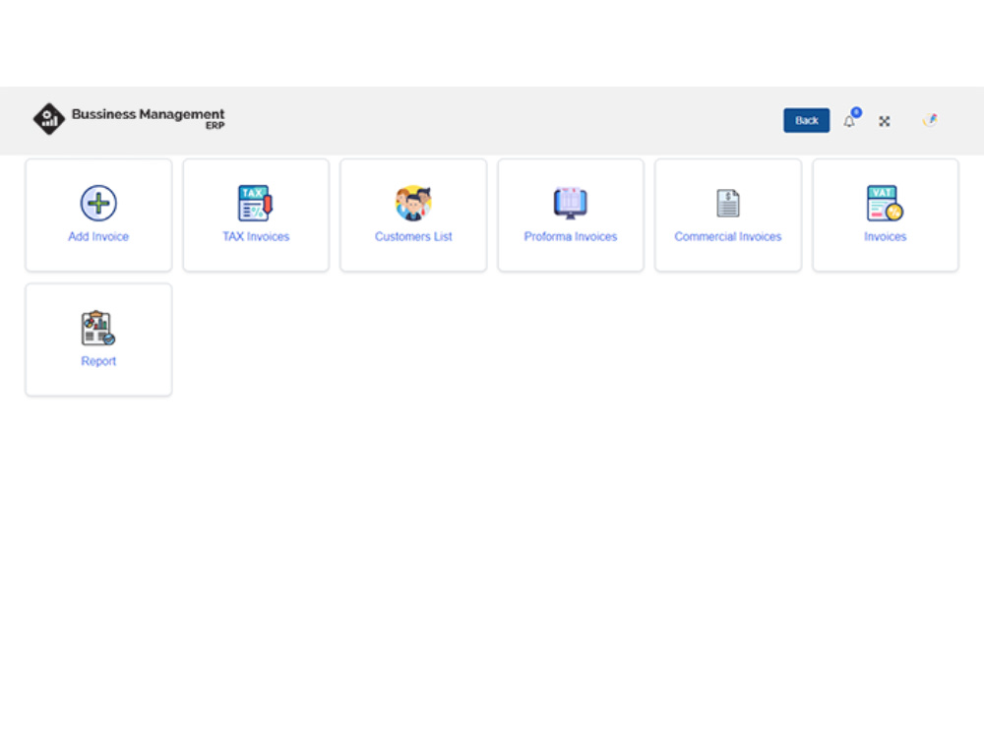
Task: Click the Add Invoice plus icon
Action: click(x=98, y=204)
